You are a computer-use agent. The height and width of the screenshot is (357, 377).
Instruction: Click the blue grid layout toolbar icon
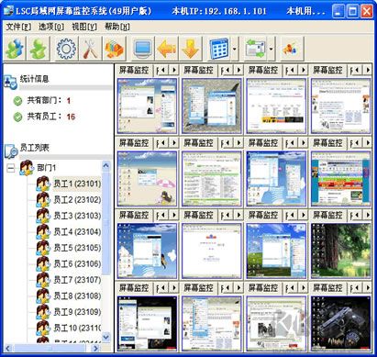[x=219, y=49]
